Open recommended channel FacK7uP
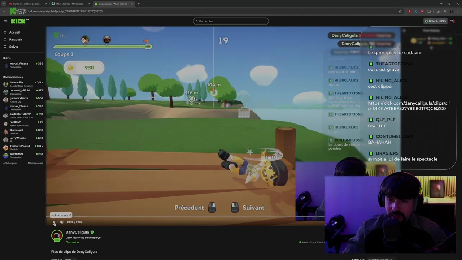462x260 pixels. click(x=23, y=123)
